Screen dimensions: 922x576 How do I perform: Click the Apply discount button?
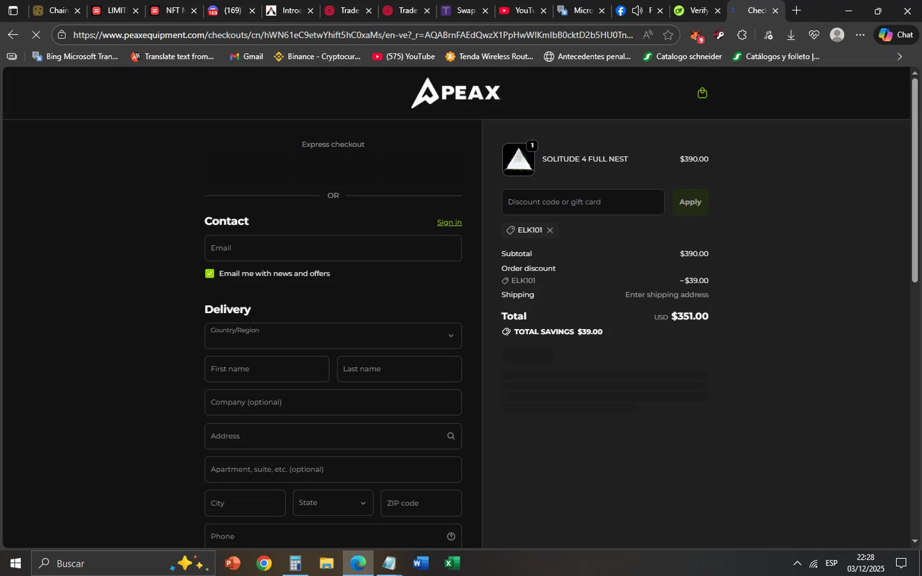(x=690, y=202)
